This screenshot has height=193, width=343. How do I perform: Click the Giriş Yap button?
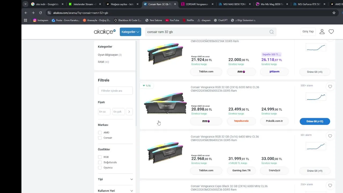[308, 32]
